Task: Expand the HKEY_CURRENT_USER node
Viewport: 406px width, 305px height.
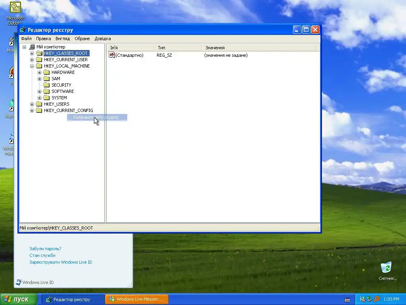Action: 32,60
